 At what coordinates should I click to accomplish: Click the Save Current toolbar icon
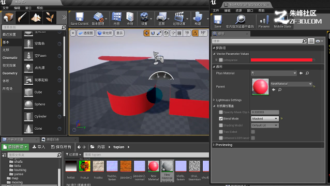(x=80, y=19)
